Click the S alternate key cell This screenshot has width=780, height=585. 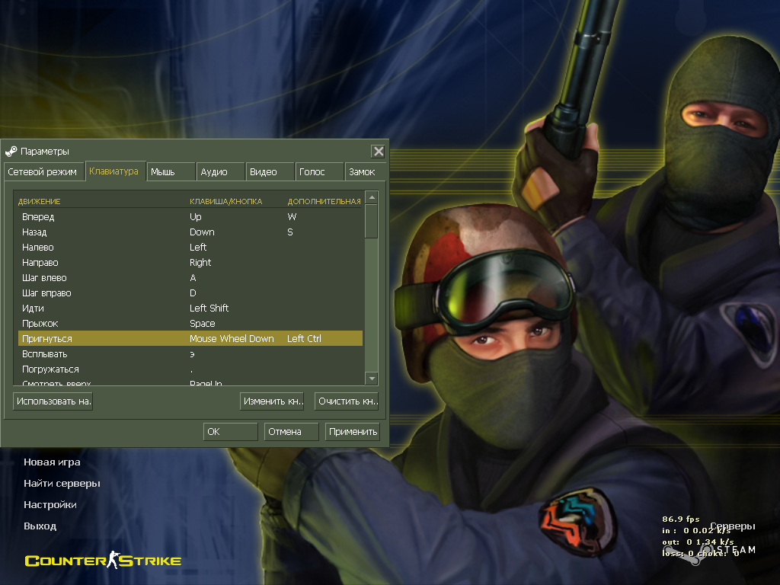pos(290,232)
